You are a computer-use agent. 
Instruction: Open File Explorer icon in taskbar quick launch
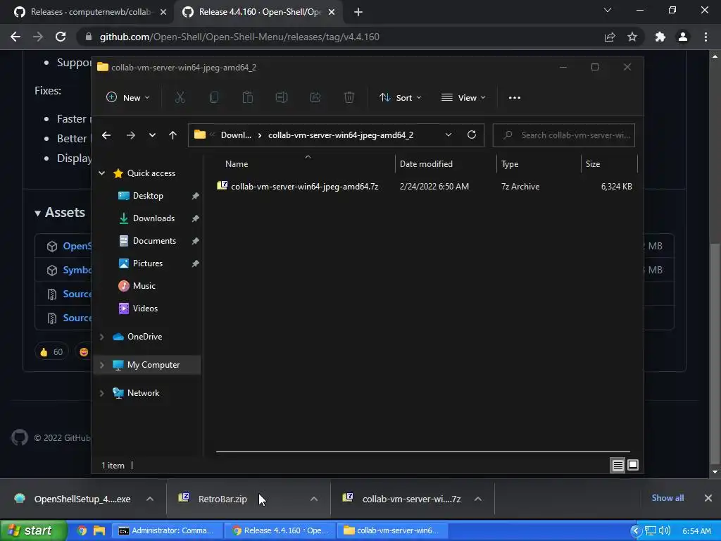click(x=99, y=530)
